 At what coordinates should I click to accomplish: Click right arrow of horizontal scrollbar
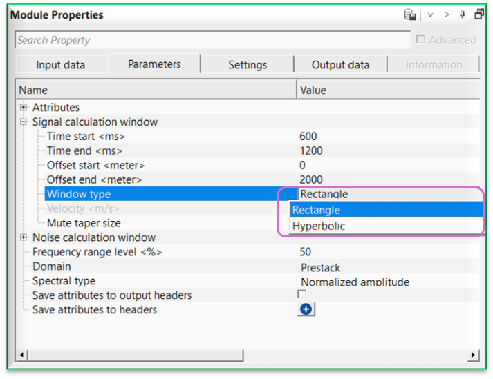tap(473, 355)
